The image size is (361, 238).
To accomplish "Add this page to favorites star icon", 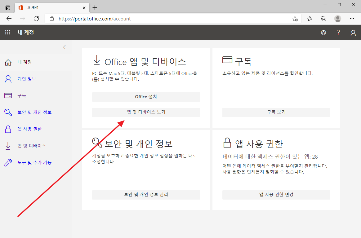I will tap(295, 19).
